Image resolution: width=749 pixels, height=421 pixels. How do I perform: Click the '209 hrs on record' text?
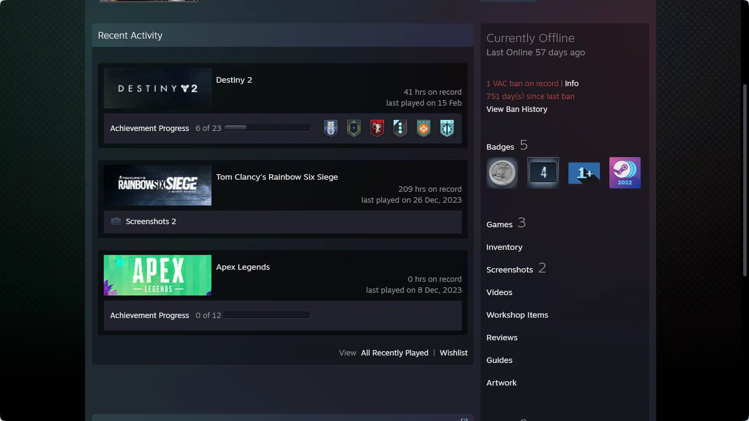[x=430, y=189]
